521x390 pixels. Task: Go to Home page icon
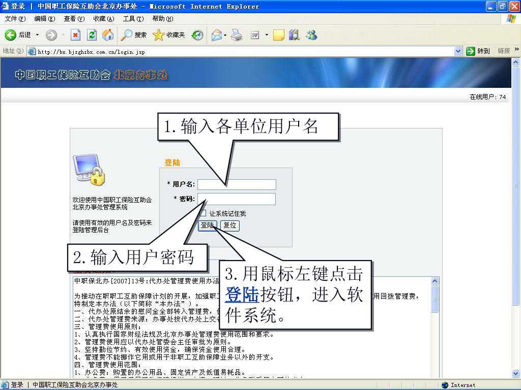[108, 35]
